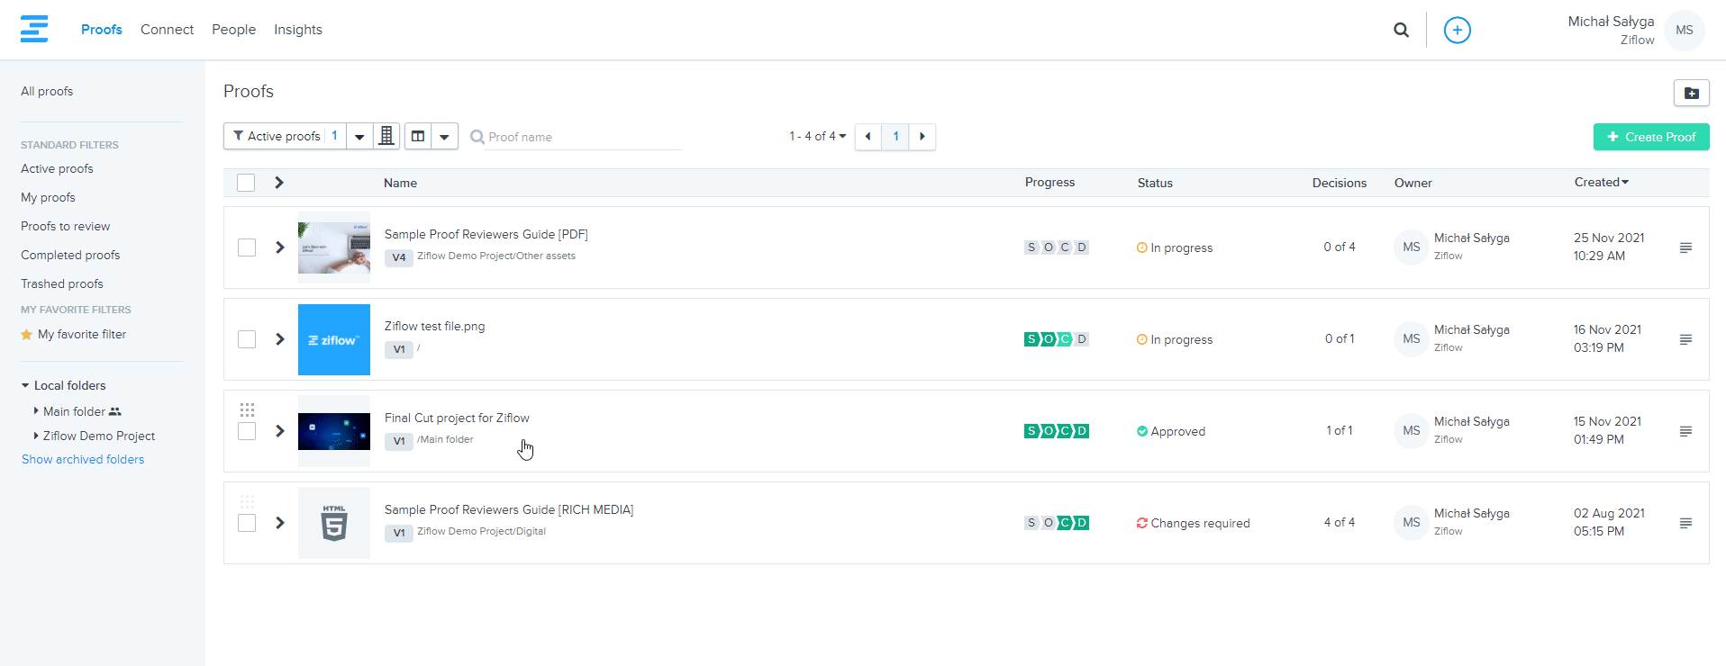Open actions menu for Ziflow test file.png
The width and height of the screenshot is (1726, 666).
(1685, 339)
